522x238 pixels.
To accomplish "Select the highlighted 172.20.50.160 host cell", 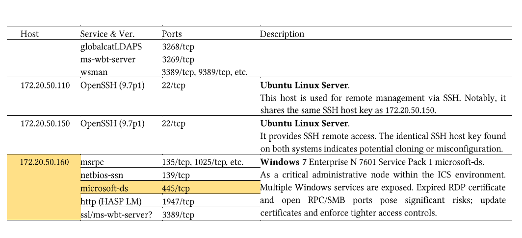I will point(44,187).
